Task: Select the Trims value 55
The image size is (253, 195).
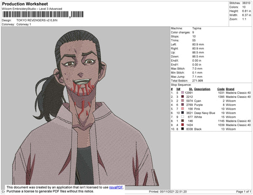Action: click(x=194, y=40)
